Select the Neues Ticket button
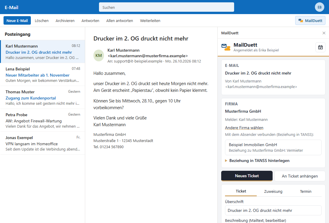The height and width of the screenshot is (223, 329). 247,176
